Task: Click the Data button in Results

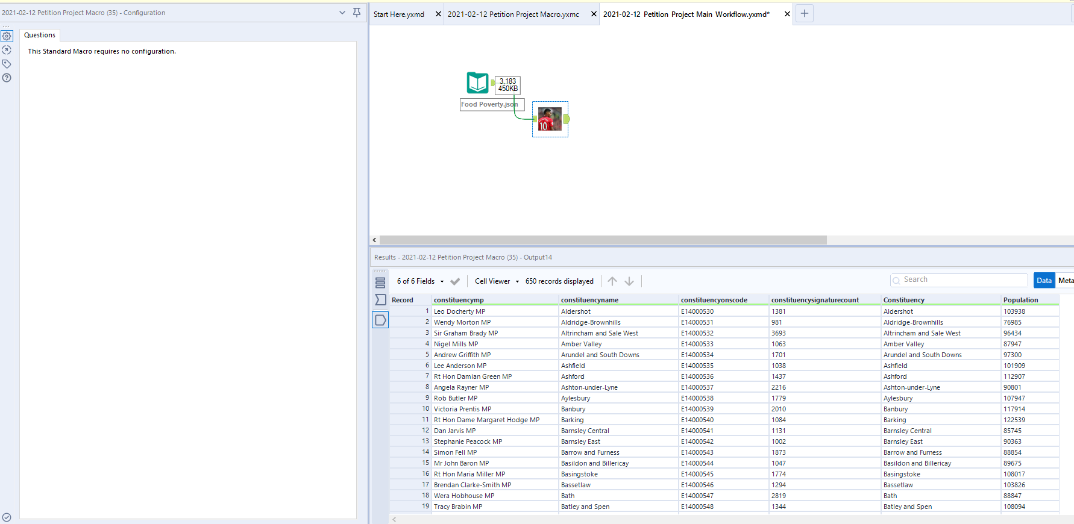Action: click(1044, 281)
